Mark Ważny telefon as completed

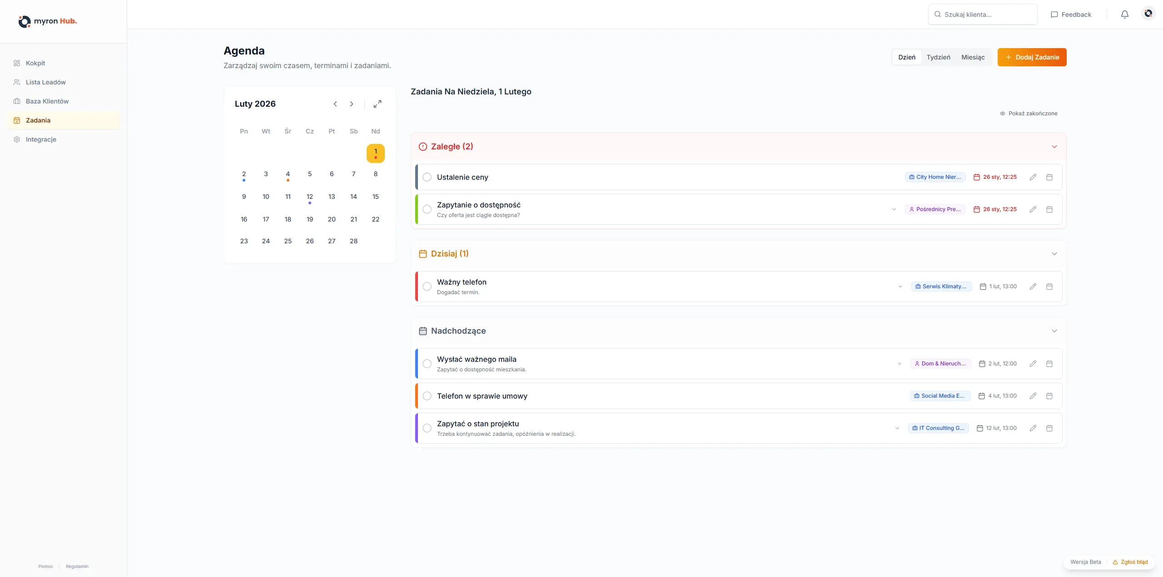point(427,286)
